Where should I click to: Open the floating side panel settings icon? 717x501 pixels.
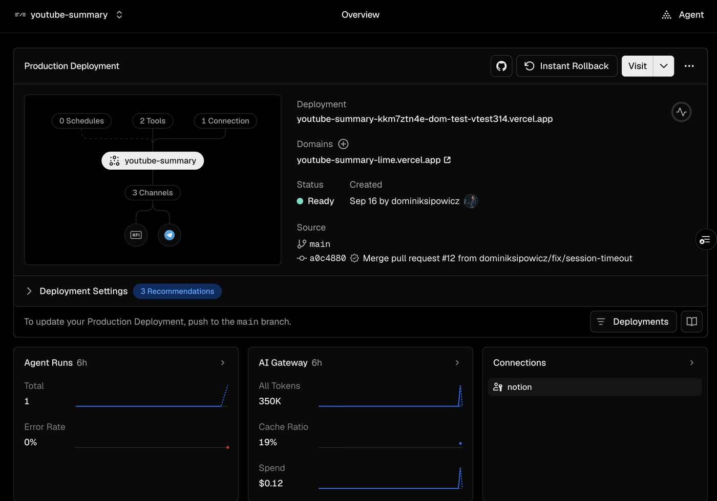tap(705, 239)
